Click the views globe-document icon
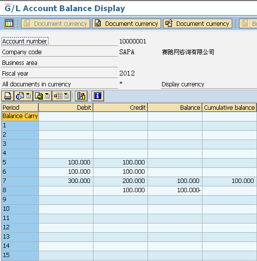This screenshot has width=257, height=261. tap(20, 96)
